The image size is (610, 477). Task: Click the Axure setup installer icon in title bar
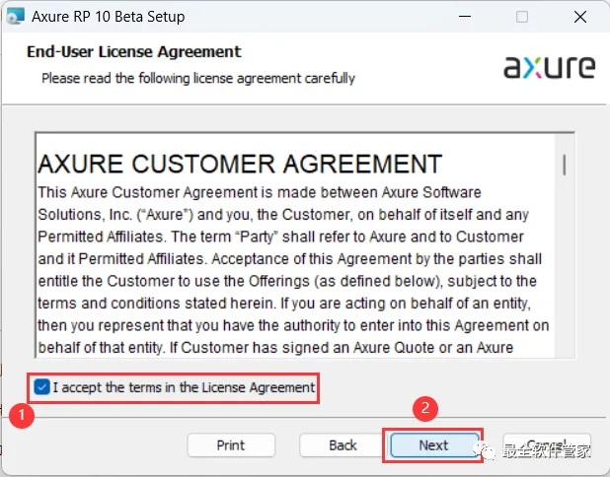pos(16,17)
